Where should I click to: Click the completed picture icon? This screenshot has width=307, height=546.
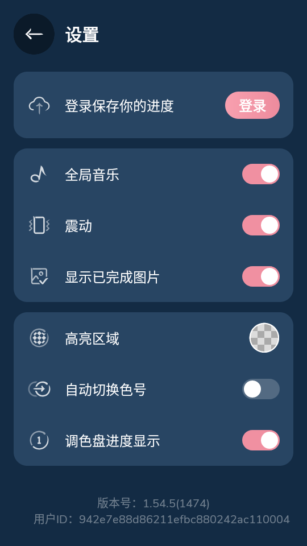tap(39, 276)
